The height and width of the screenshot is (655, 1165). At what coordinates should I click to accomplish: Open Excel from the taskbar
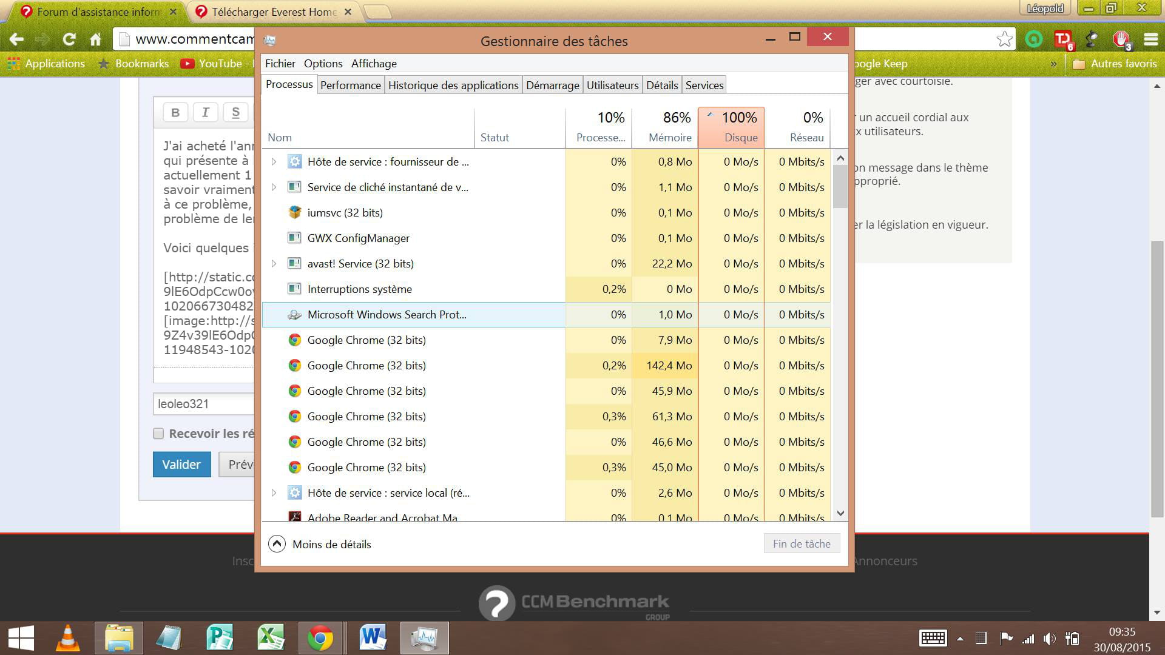click(x=270, y=638)
